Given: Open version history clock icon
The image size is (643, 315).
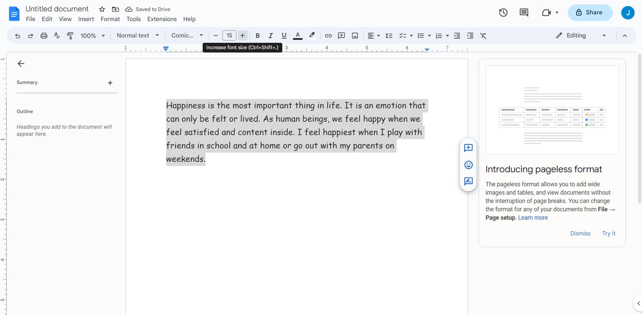Looking at the screenshot, I should click(503, 13).
